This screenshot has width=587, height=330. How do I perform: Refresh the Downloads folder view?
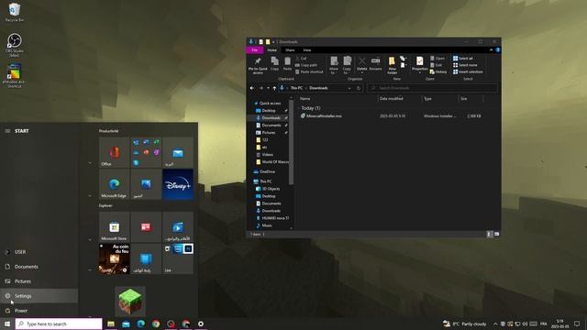[x=359, y=88]
